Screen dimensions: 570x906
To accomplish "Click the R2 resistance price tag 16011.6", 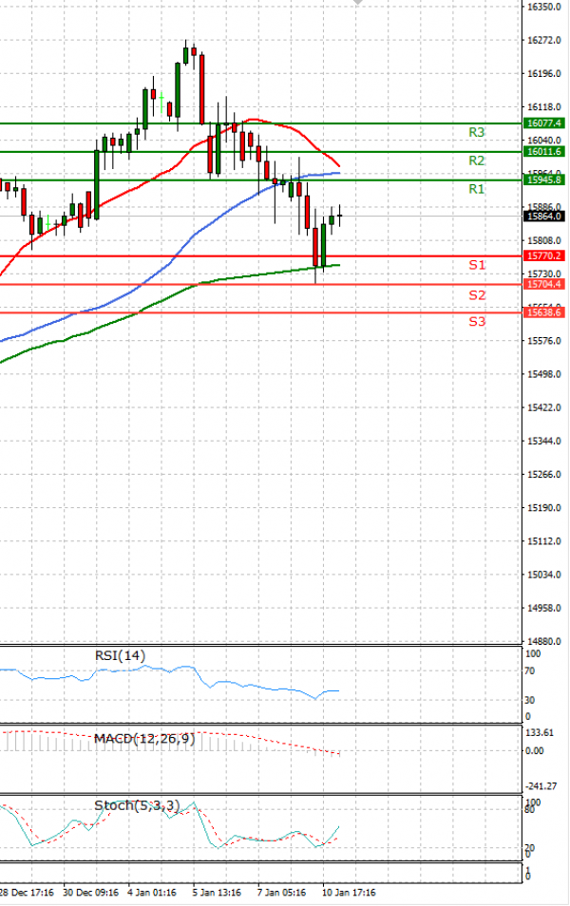I will [542, 151].
